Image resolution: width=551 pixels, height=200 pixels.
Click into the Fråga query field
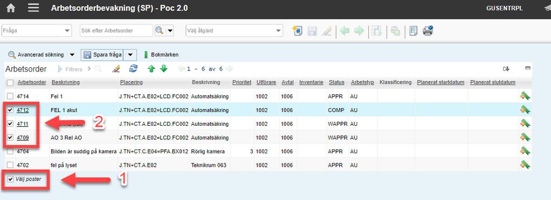click(x=32, y=31)
